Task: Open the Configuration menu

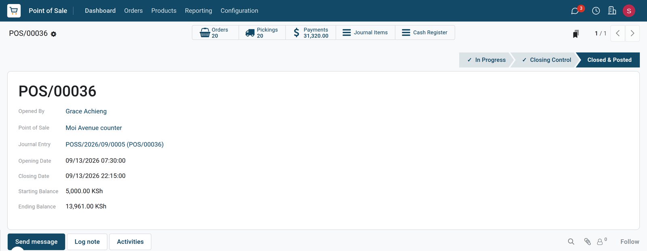Action: [x=239, y=11]
